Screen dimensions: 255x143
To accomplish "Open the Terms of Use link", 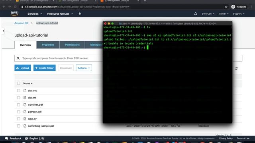I will [x=243, y=138].
